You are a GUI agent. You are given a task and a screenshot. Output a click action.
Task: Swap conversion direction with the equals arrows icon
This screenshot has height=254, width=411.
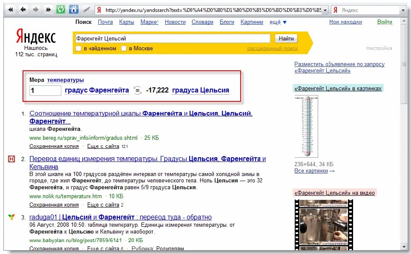click(137, 90)
